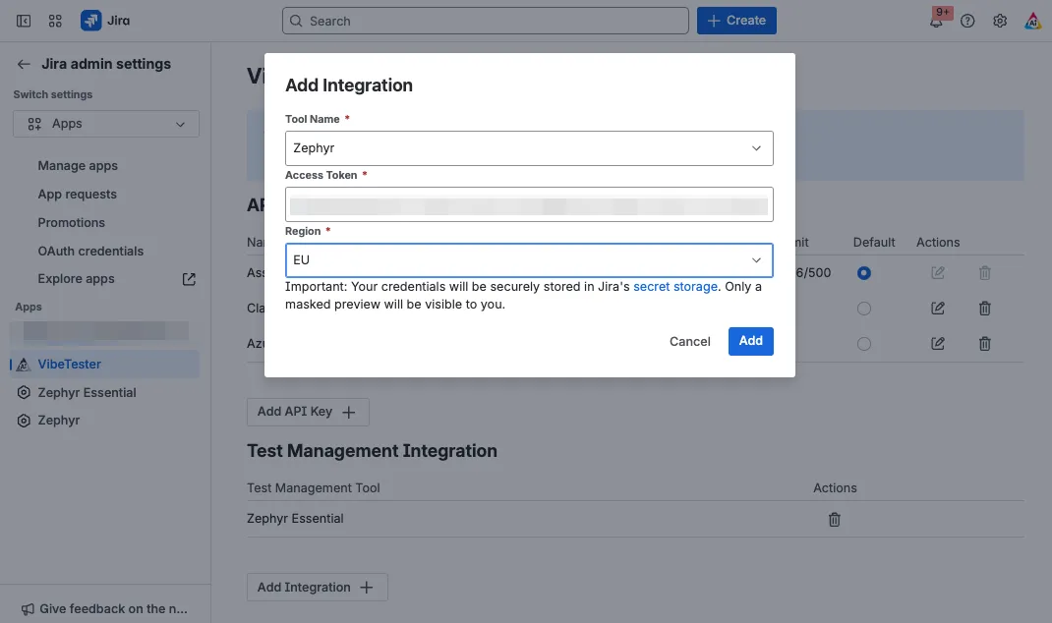The width and height of the screenshot is (1052, 623).
Task: Expand the Apps switch settings dropdown
Action: tap(106, 124)
